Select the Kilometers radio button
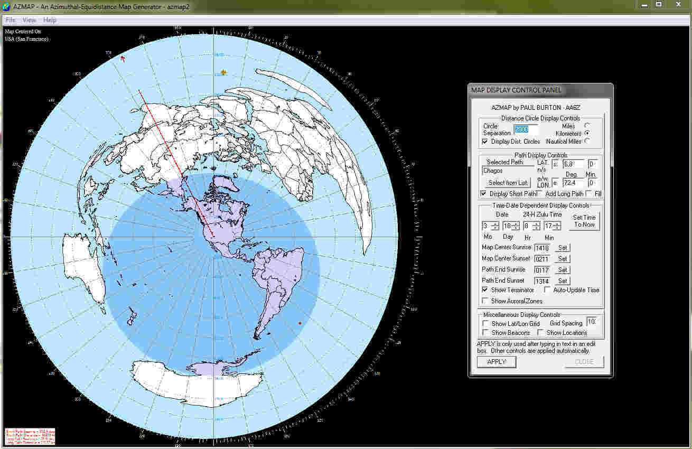 pos(587,134)
